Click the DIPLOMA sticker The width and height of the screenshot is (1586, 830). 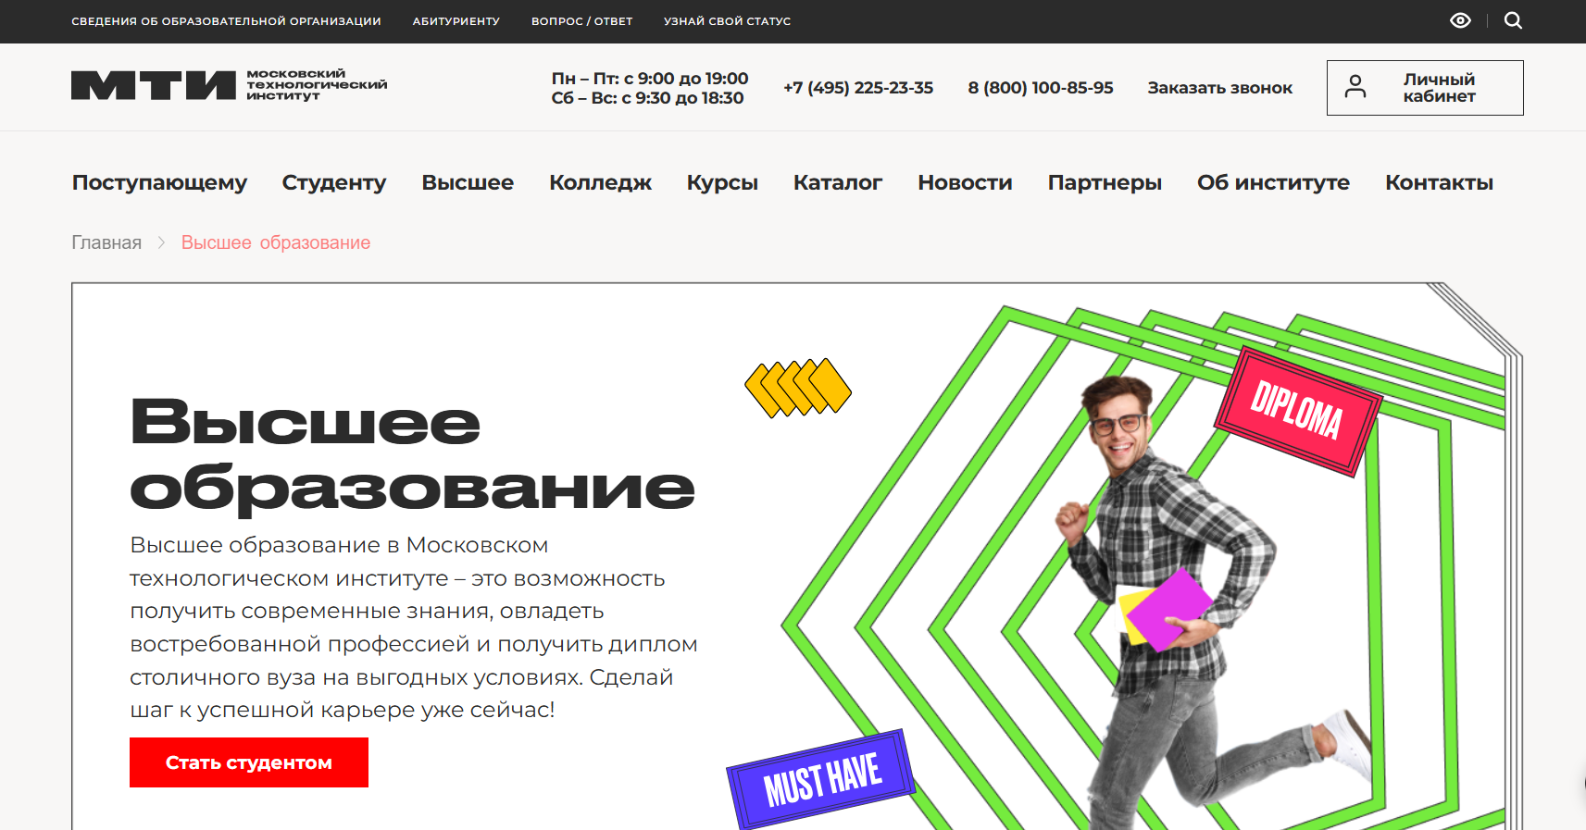click(1298, 411)
